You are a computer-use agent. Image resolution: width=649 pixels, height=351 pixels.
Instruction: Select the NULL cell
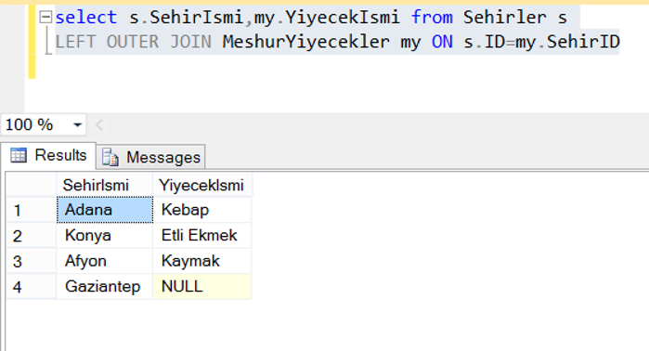[202, 286]
